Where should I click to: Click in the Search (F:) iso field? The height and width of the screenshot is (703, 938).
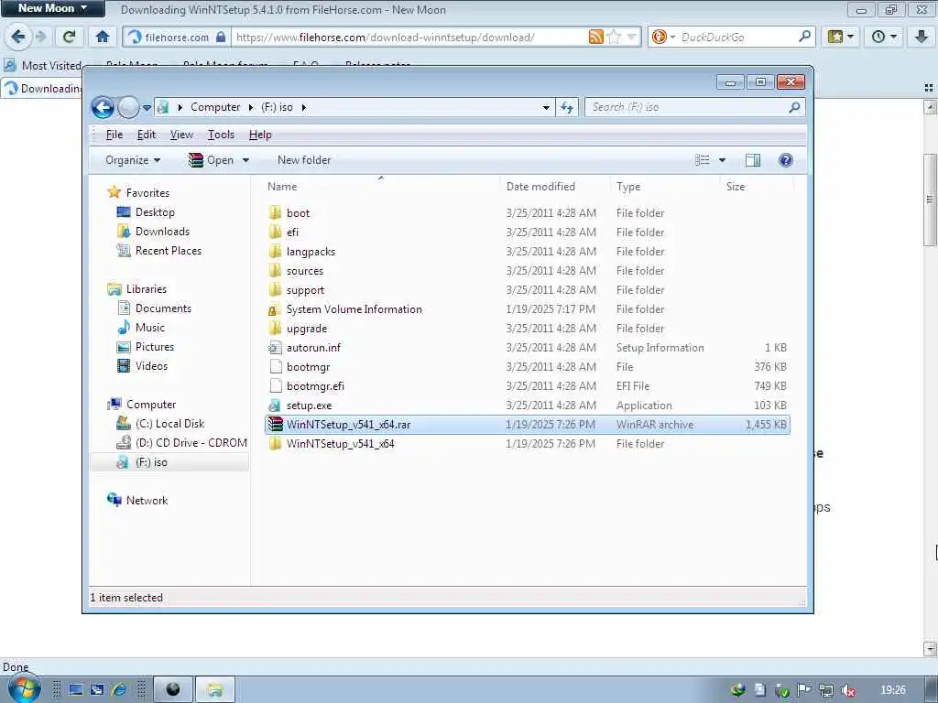(x=688, y=108)
